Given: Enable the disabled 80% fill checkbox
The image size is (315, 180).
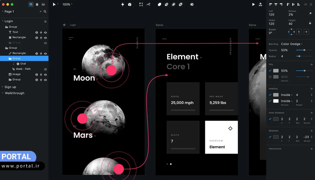Looking at the screenshot, I should tap(270, 77).
